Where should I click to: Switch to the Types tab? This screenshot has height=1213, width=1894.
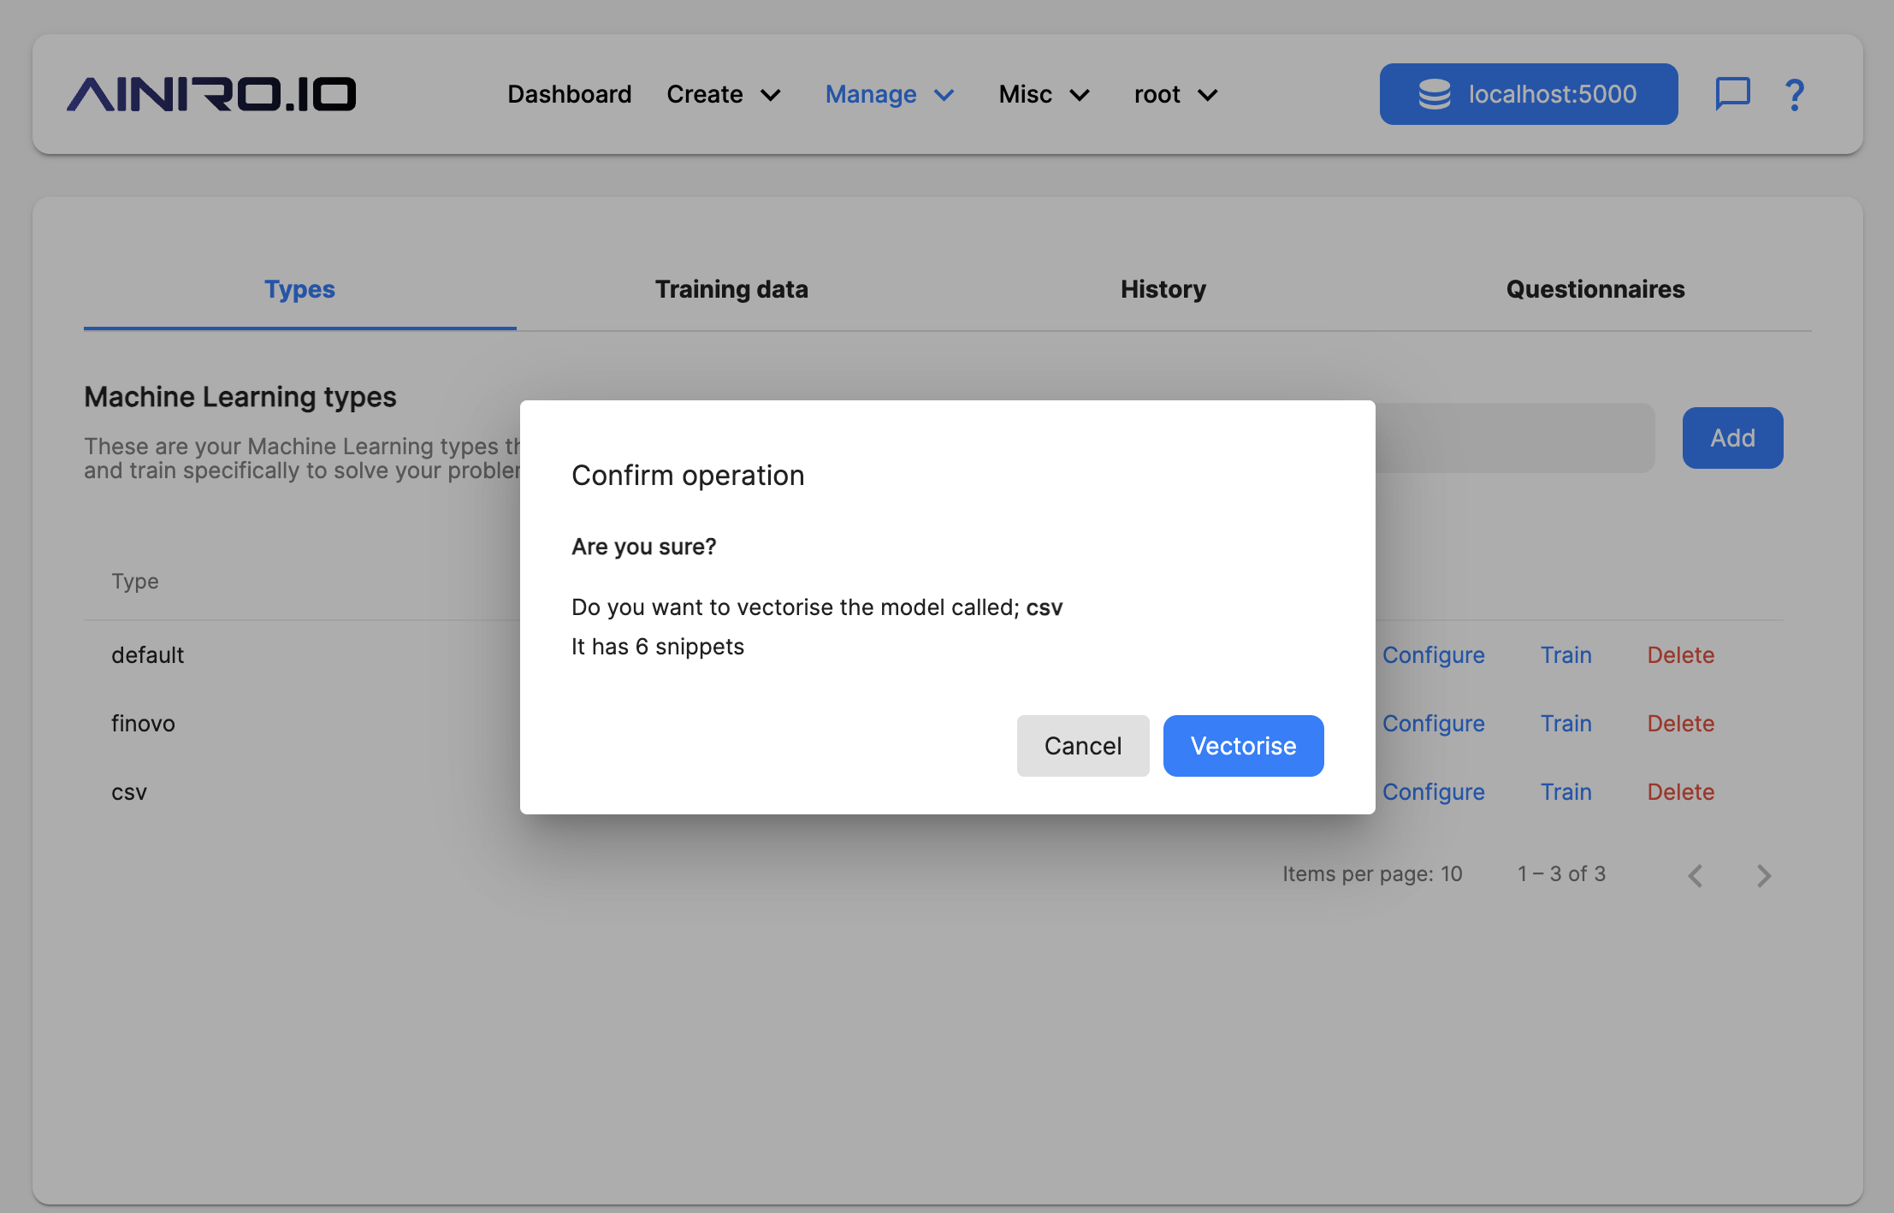coord(299,289)
